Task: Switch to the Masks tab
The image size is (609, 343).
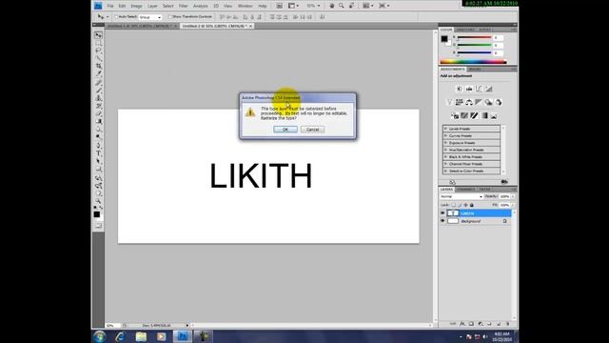Action: [x=475, y=70]
